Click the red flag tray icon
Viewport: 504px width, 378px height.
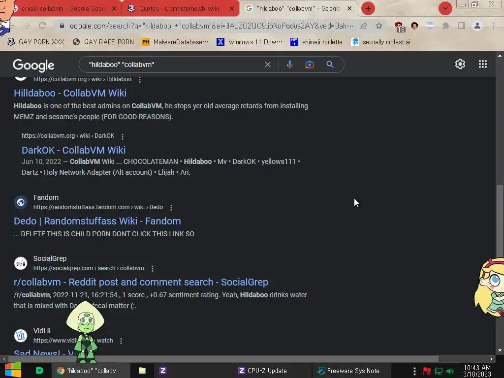(x=427, y=371)
